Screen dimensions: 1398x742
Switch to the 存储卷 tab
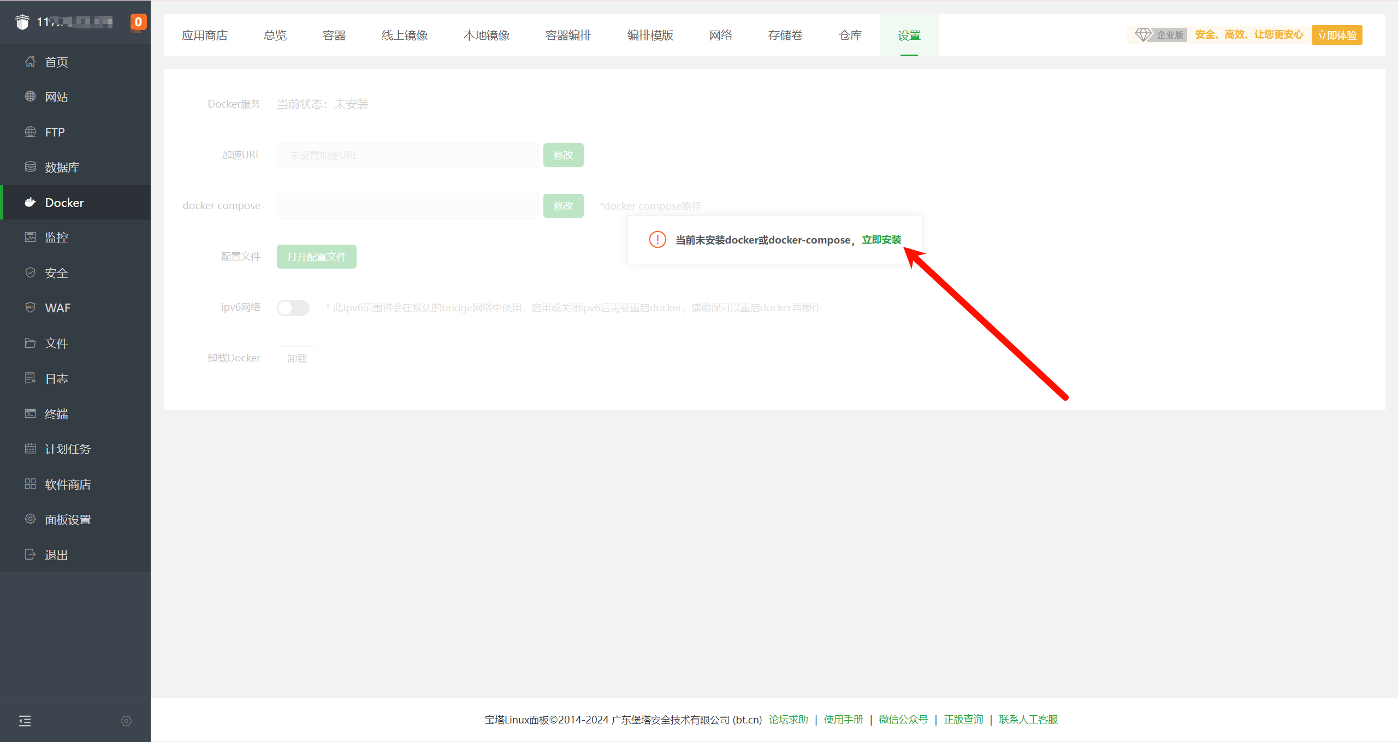tap(785, 35)
